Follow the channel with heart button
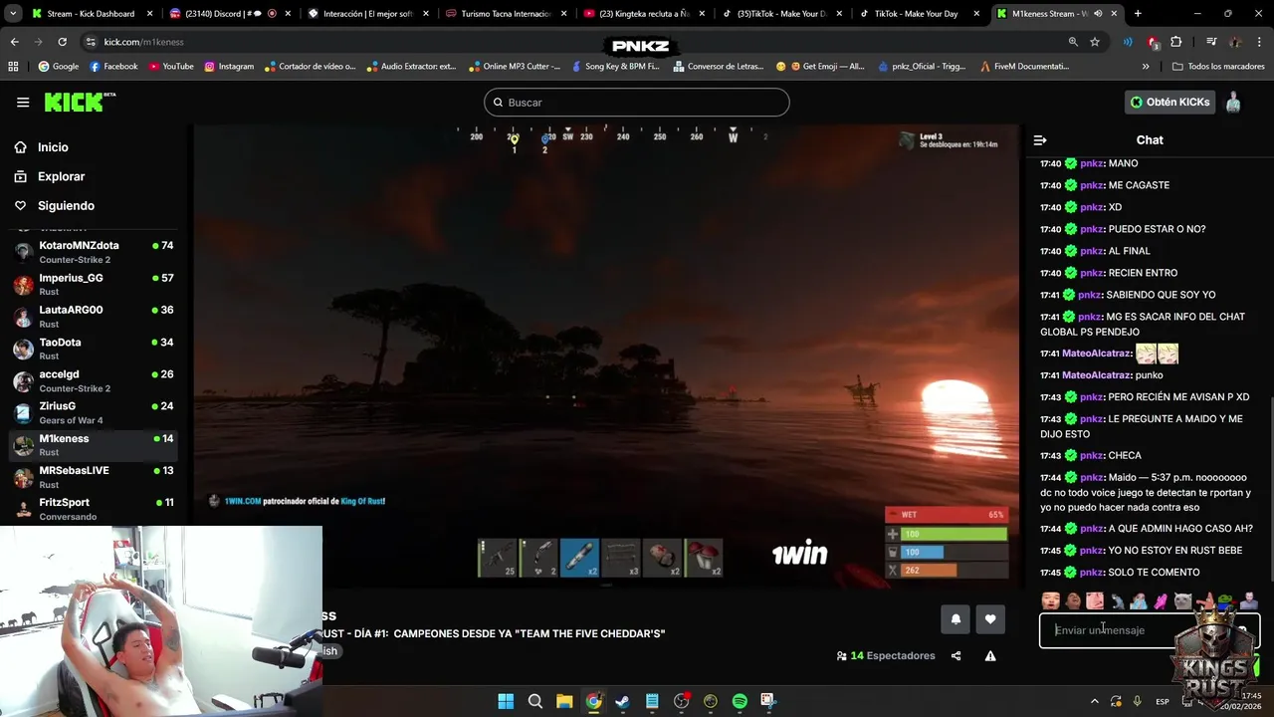 click(x=990, y=619)
